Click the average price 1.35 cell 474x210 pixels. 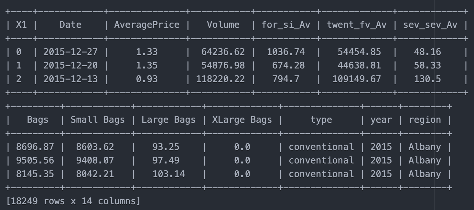147,66
